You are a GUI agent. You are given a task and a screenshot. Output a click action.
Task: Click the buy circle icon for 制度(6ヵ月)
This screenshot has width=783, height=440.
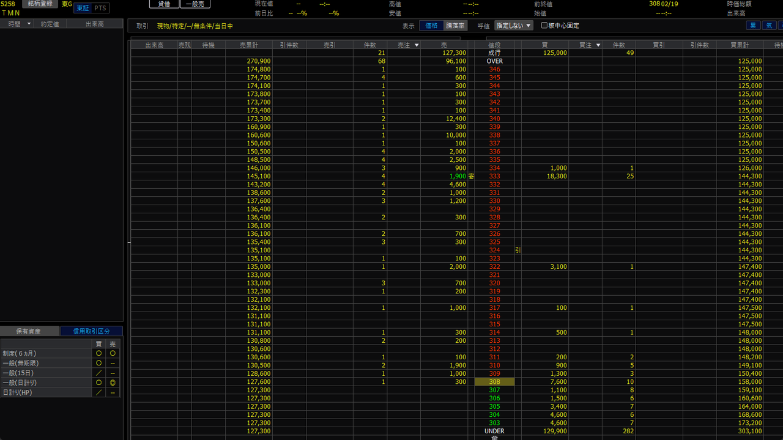click(98, 353)
